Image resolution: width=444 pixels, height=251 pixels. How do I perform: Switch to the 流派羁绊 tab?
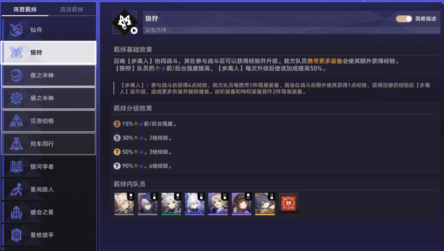(x=72, y=9)
